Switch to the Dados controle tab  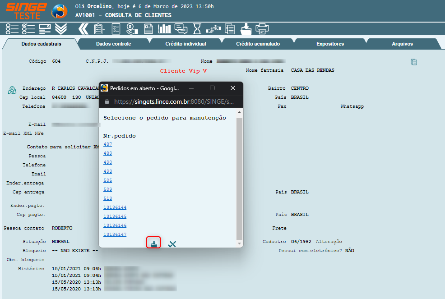(113, 44)
